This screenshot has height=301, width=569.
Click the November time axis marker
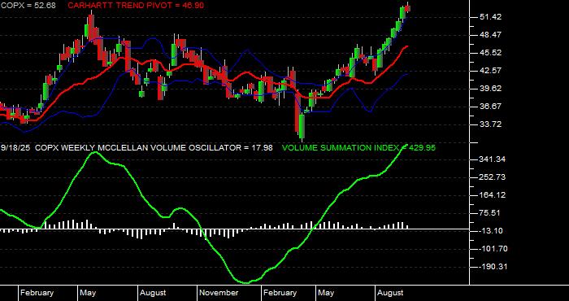pos(219,293)
